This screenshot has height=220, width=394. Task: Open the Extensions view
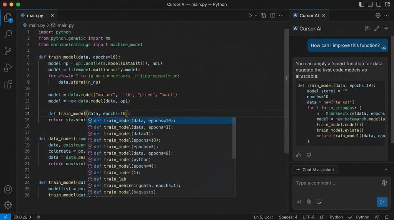(x=8, y=84)
